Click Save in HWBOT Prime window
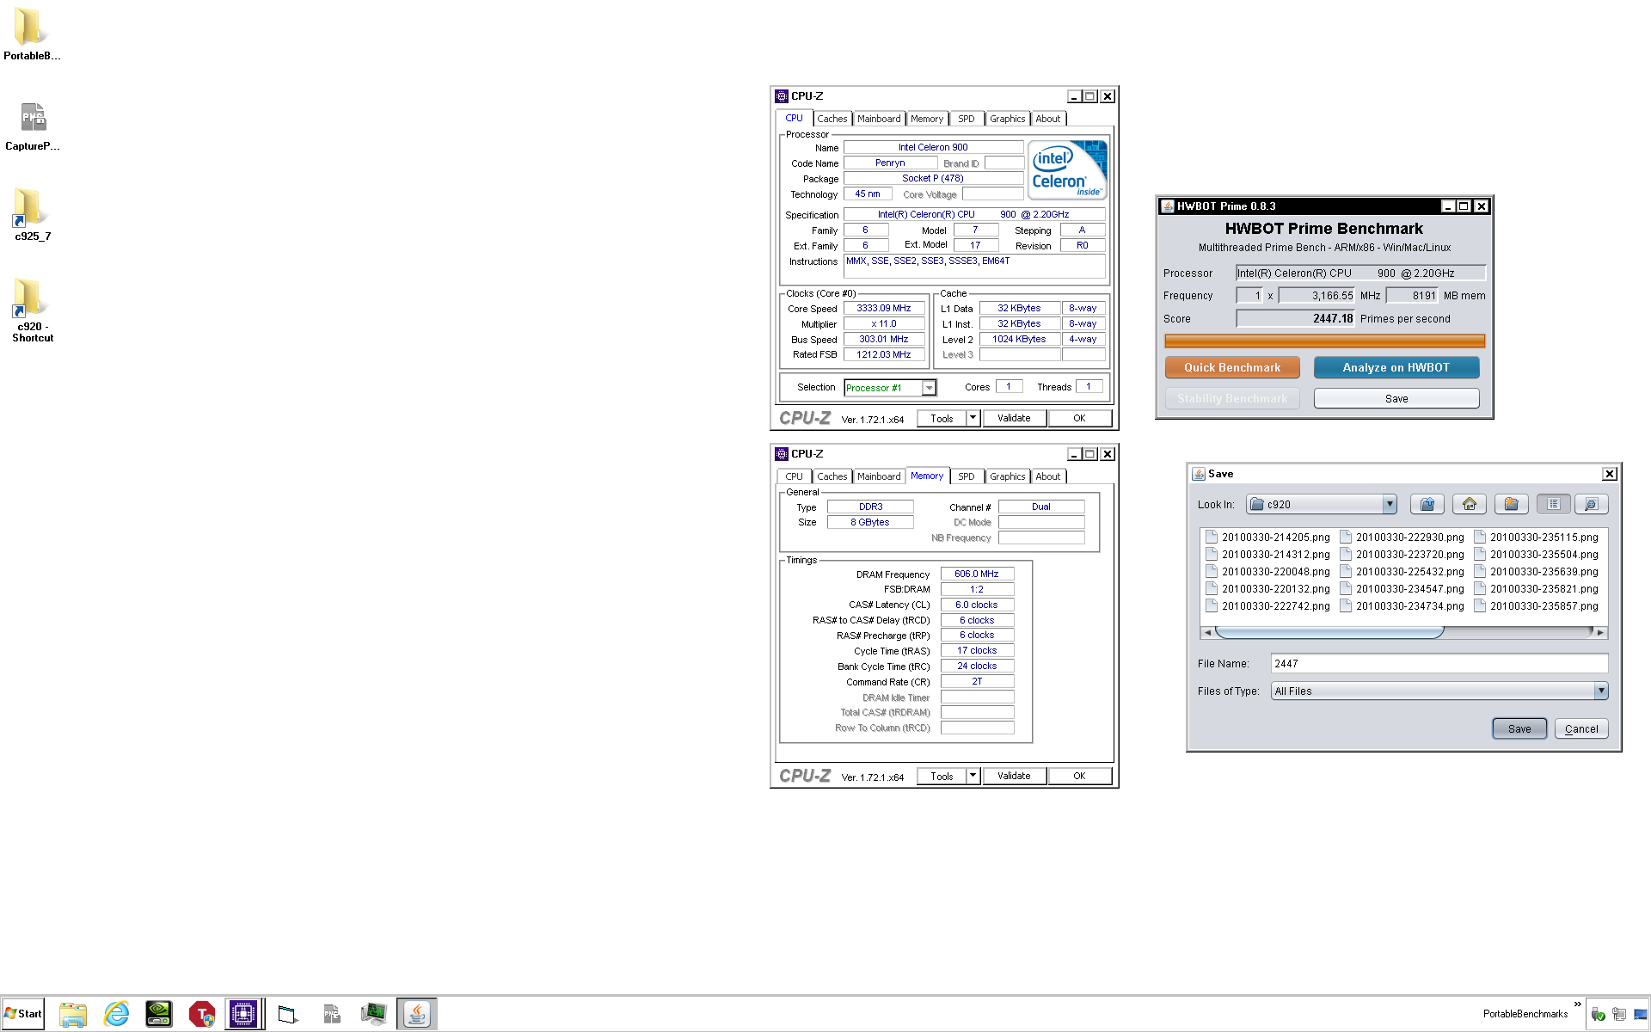The width and height of the screenshot is (1651, 1032). pyautogui.click(x=1396, y=398)
